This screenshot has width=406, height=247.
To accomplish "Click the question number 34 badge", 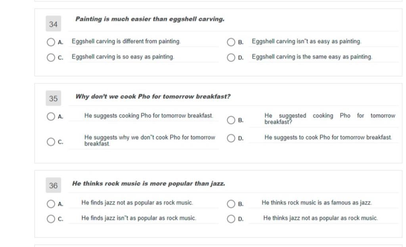I will click(54, 23).
